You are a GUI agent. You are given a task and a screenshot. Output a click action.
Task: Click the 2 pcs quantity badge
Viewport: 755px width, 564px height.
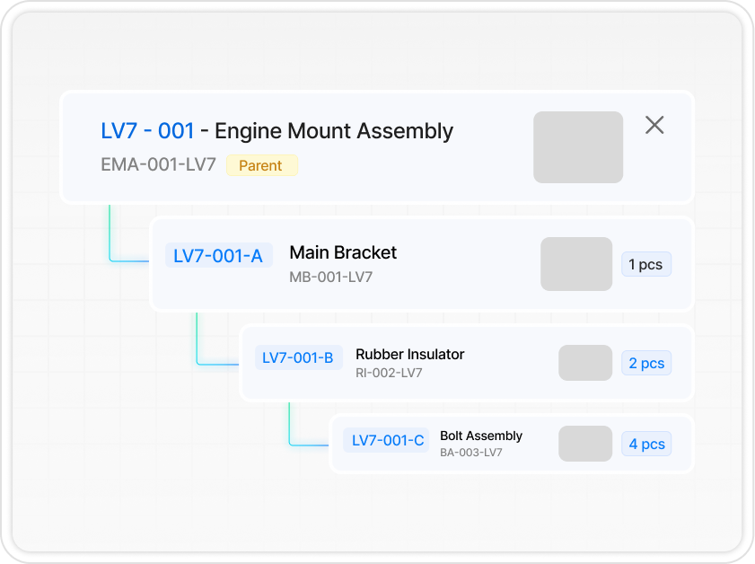tap(645, 363)
